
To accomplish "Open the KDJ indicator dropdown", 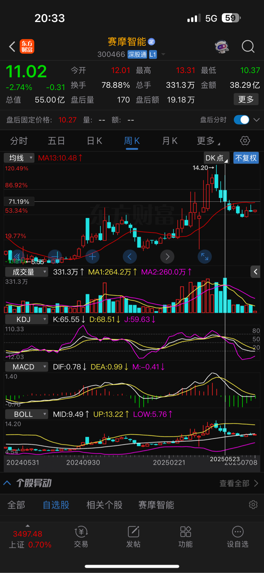I will (26, 319).
